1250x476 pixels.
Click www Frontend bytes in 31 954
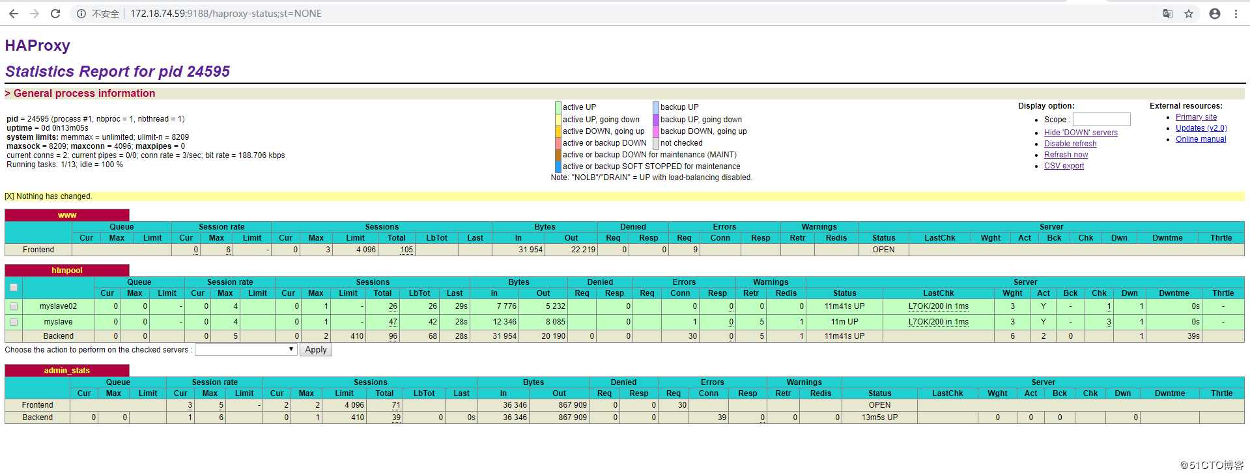pos(530,250)
